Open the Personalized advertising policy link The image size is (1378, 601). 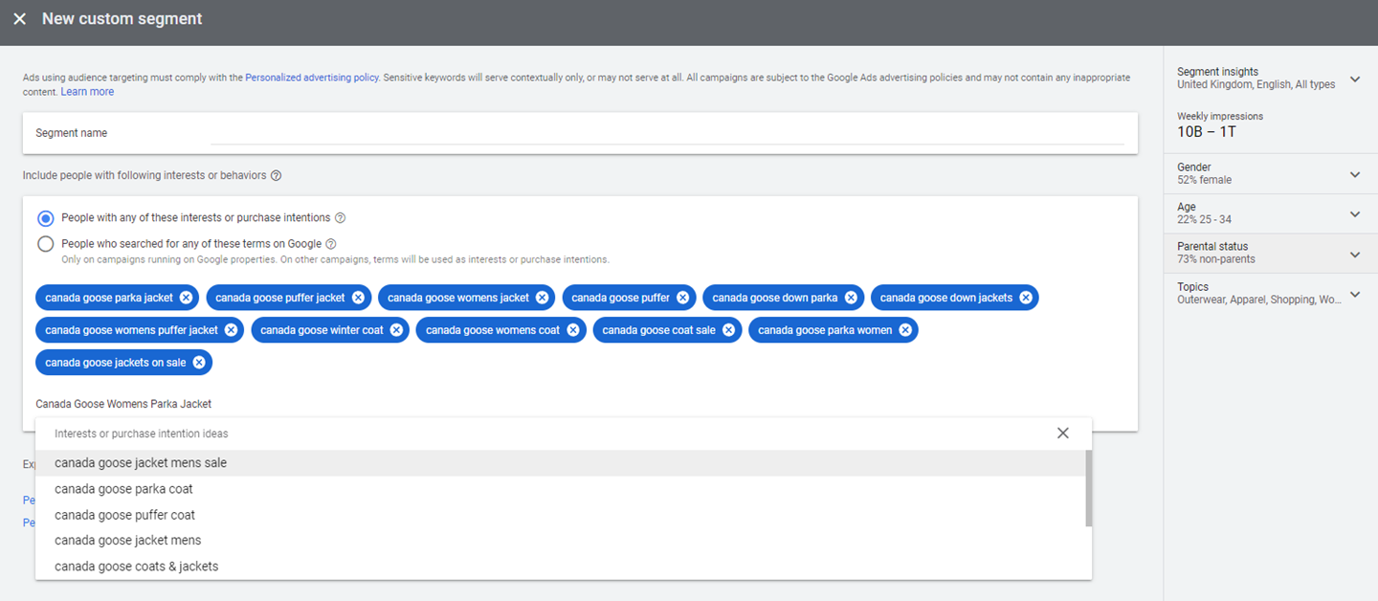coord(312,78)
